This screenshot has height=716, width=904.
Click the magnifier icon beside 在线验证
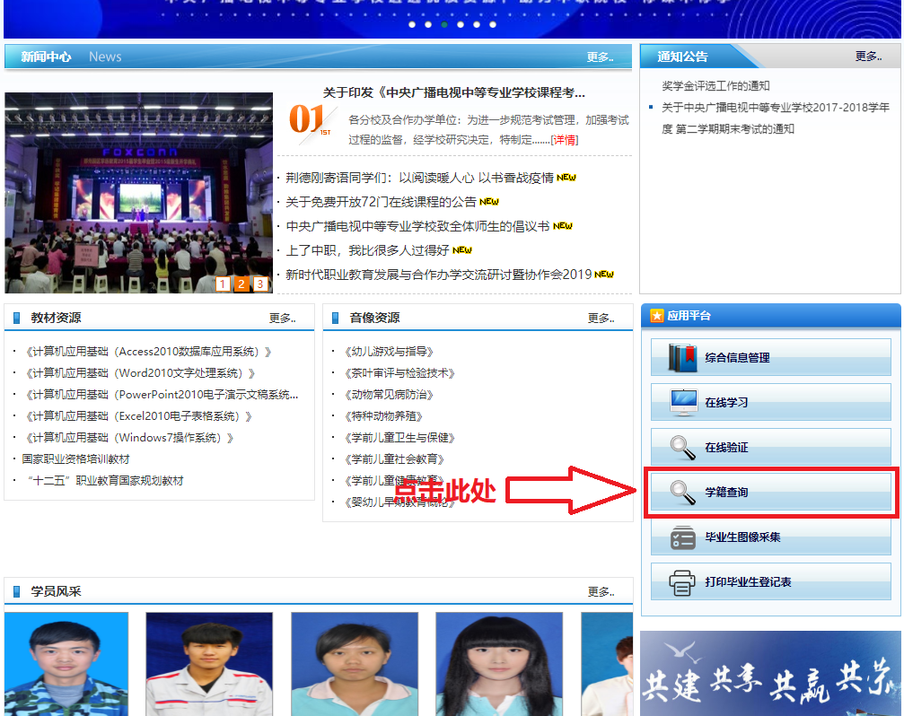pos(683,447)
